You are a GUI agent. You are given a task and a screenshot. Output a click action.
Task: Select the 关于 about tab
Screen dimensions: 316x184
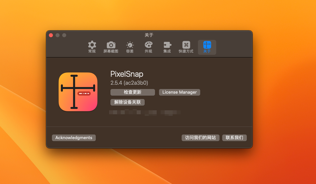[207, 47]
